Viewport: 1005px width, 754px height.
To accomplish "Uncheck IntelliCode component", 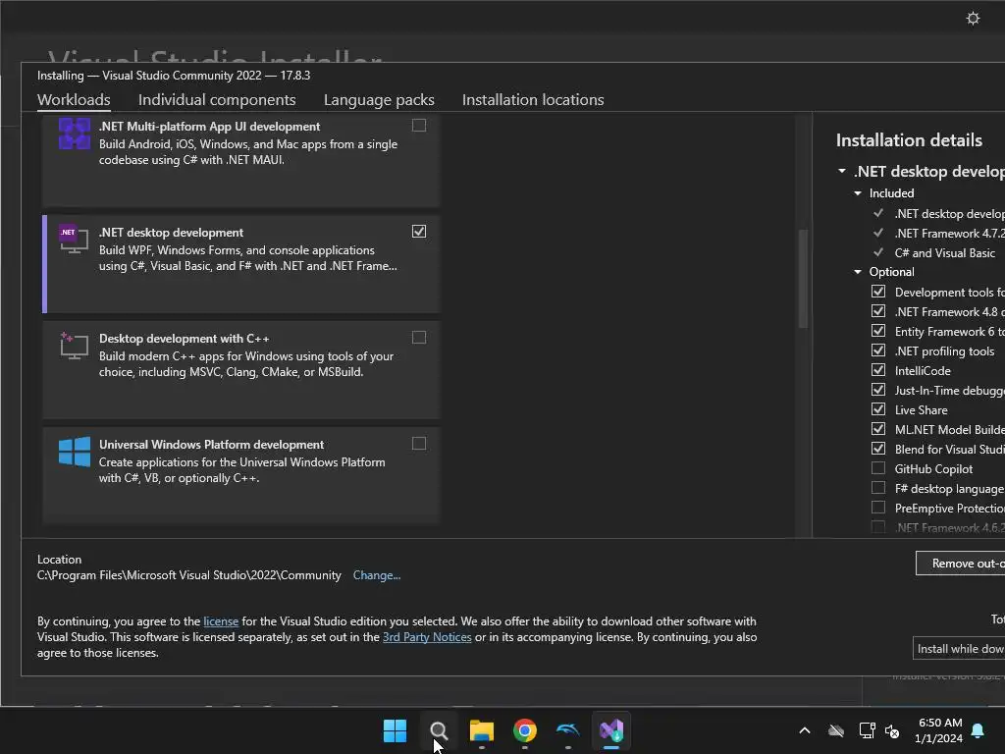I will tap(878, 370).
